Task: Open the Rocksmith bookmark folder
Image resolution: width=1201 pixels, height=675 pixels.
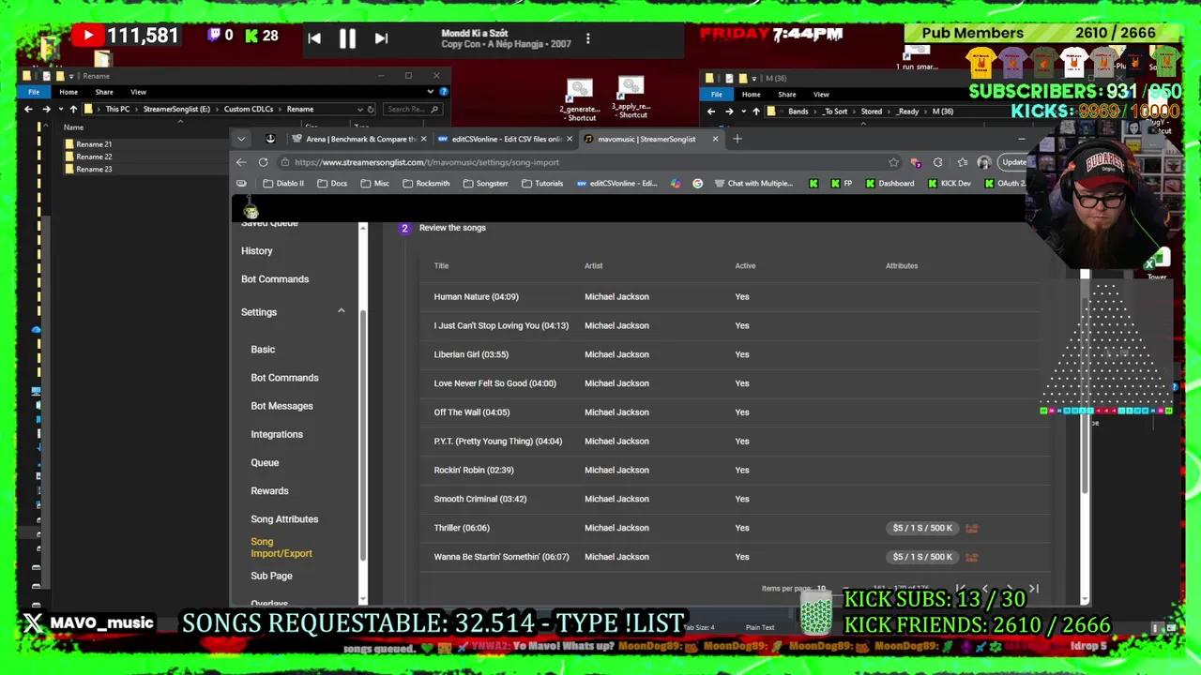Action: [x=426, y=184]
